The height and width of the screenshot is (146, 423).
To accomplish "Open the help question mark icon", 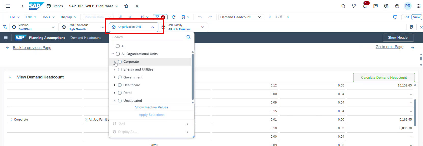I will pos(397,6).
